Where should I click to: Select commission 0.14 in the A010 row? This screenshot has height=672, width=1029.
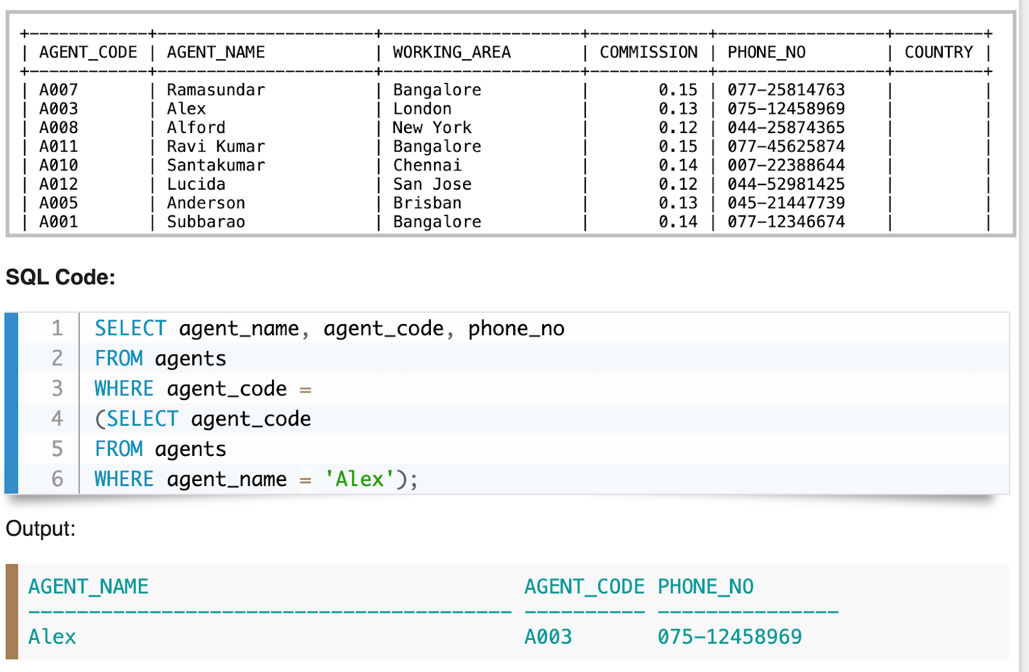pyautogui.click(x=678, y=165)
